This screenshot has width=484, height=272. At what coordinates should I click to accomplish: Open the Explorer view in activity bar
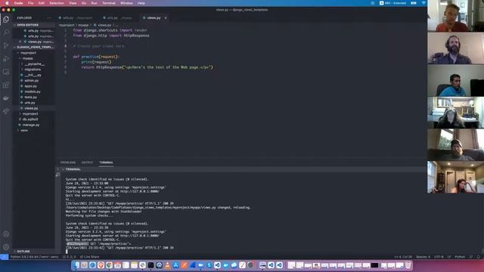[x=6, y=19]
